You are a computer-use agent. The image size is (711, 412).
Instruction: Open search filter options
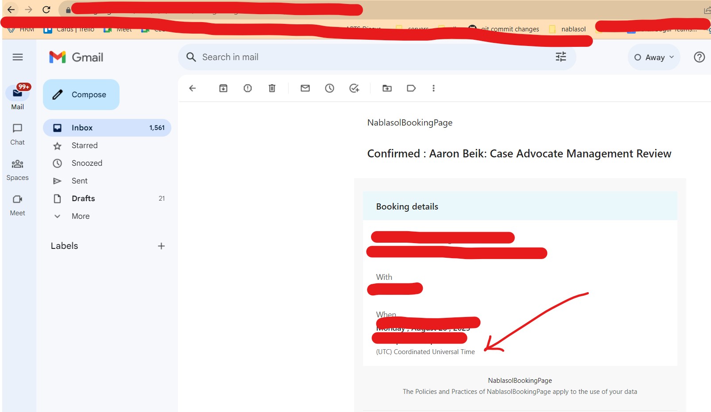(560, 57)
